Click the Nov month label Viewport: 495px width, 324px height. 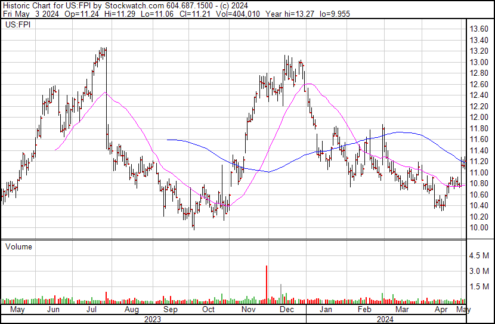point(249,309)
